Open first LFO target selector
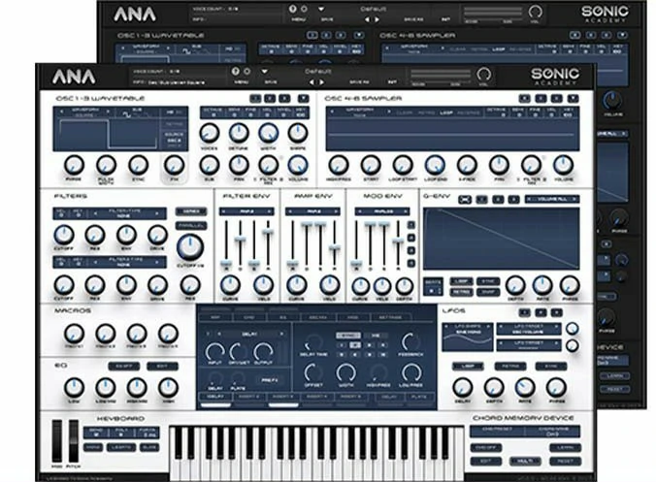This screenshot has height=482, width=656. tap(528, 329)
